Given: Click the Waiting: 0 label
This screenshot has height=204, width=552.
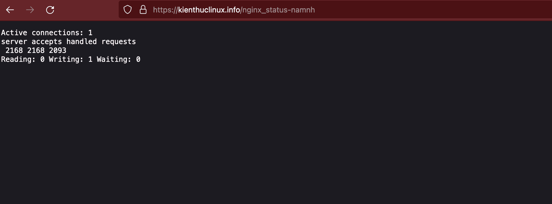Looking at the screenshot, I should [x=119, y=59].
